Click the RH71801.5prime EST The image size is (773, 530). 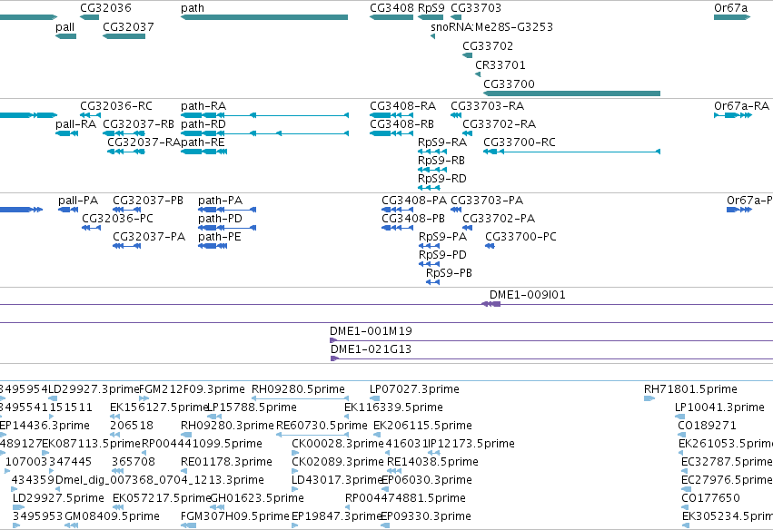pyautogui.click(x=649, y=398)
